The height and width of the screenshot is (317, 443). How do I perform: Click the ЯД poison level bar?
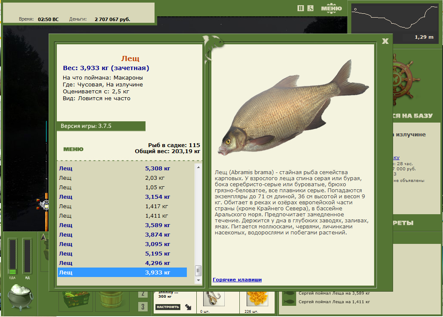(x=27, y=256)
